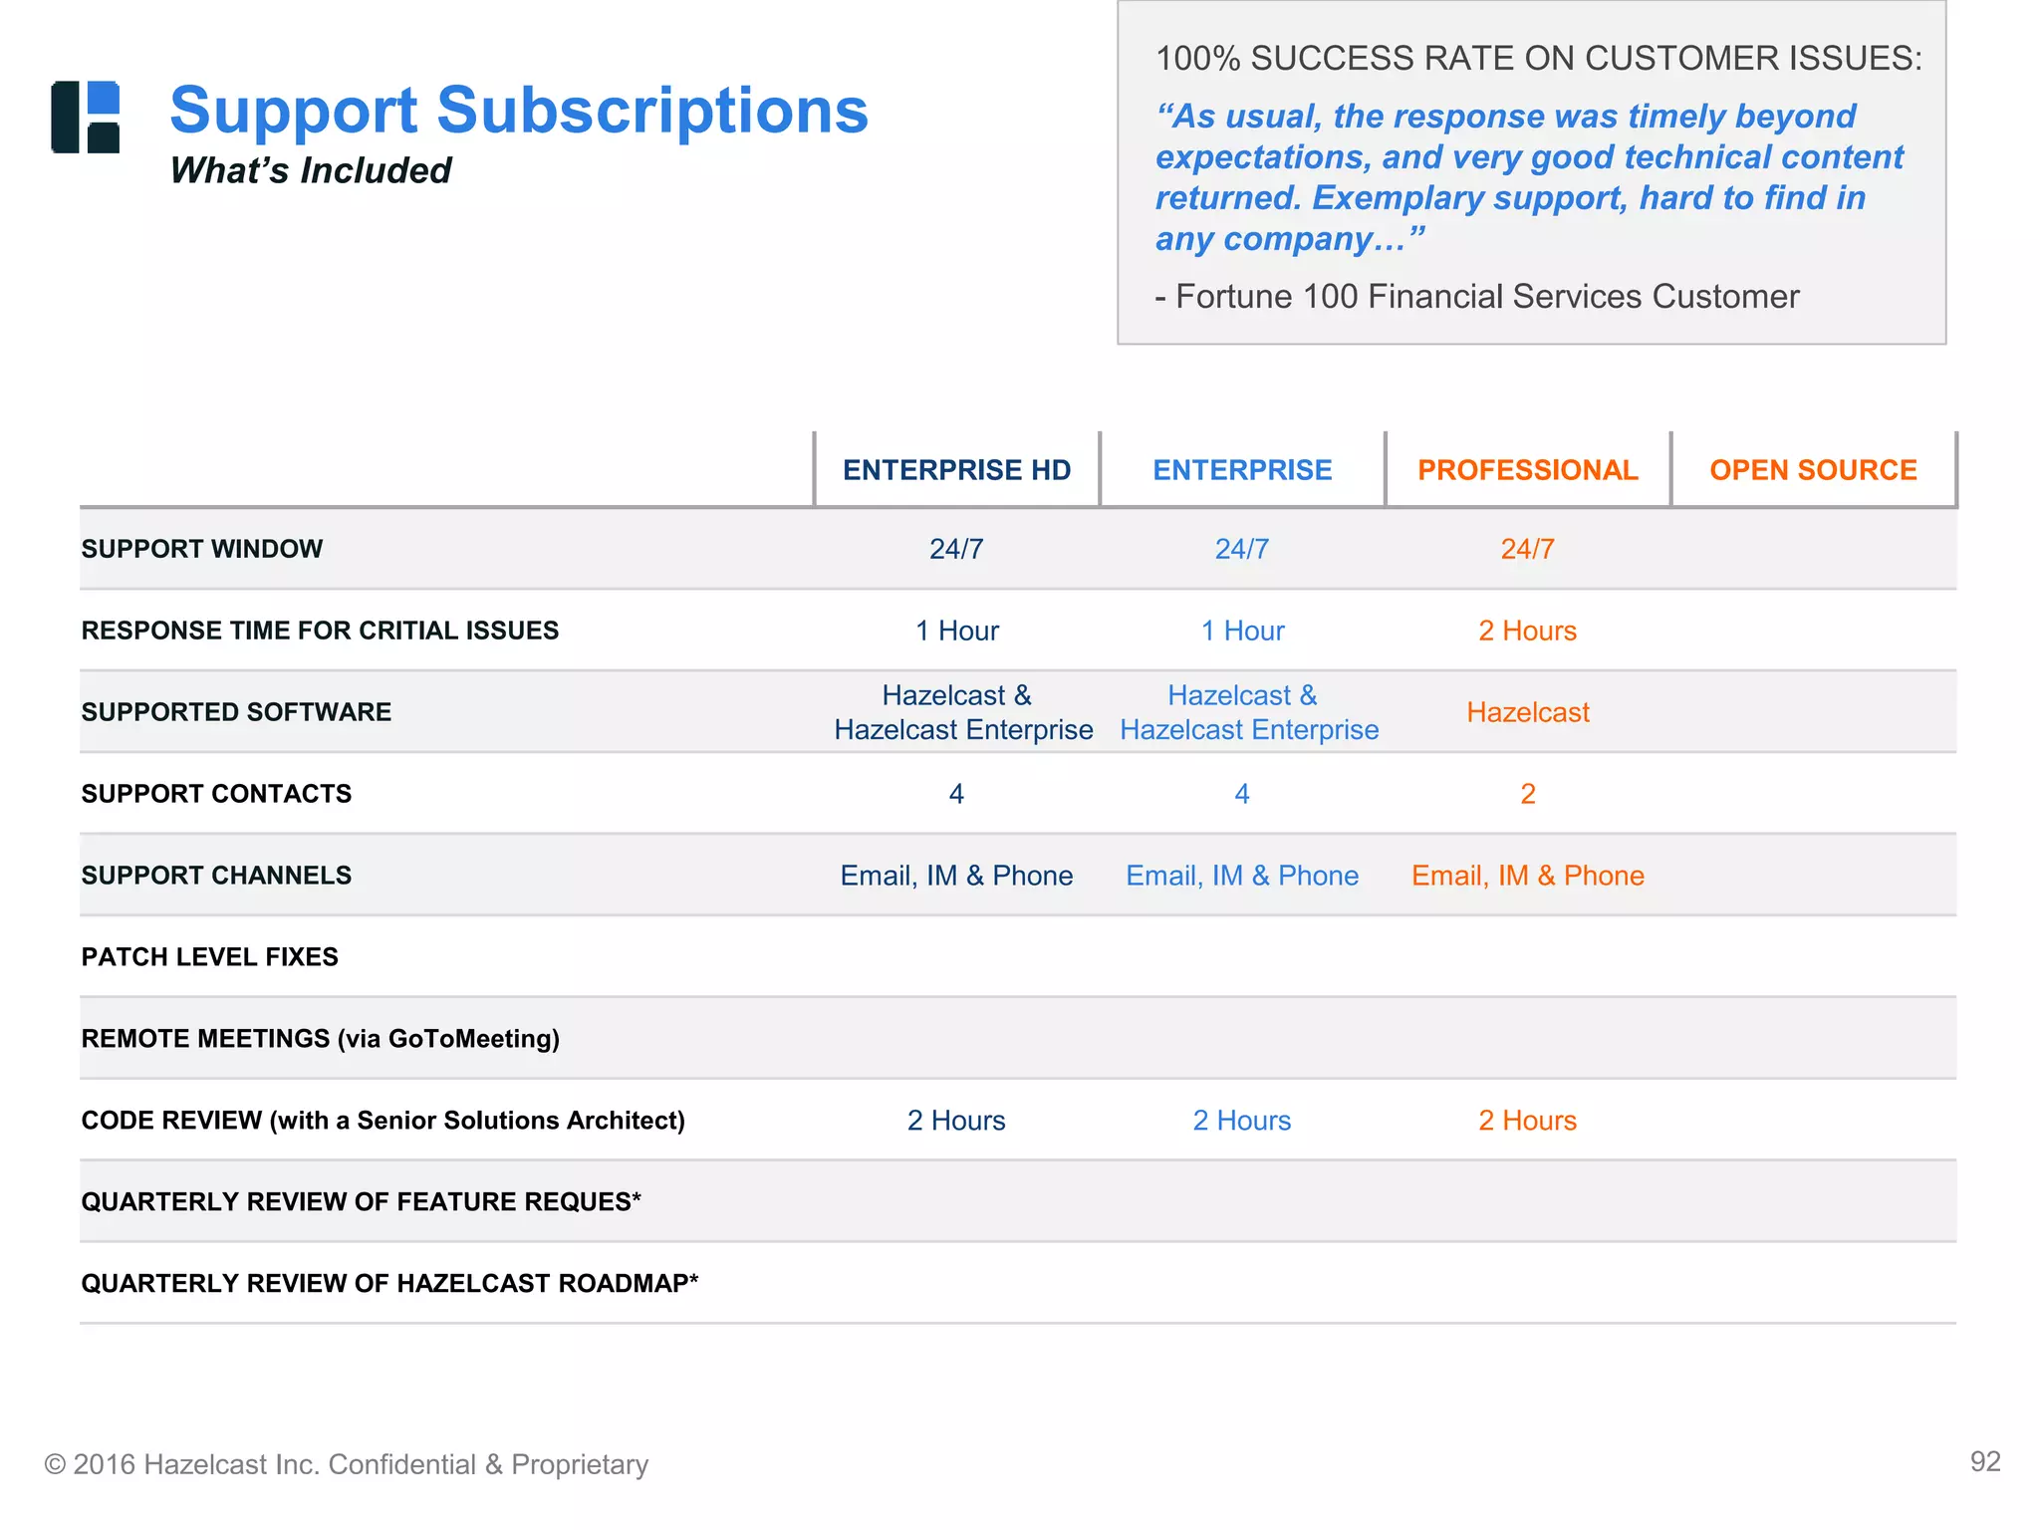Image resolution: width=2040 pixels, height=1530 pixels.
Task: Select the Enterprise column header
Action: [x=1242, y=470]
